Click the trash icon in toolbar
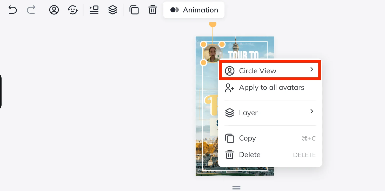This screenshot has width=385, height=191. (153, 10)
